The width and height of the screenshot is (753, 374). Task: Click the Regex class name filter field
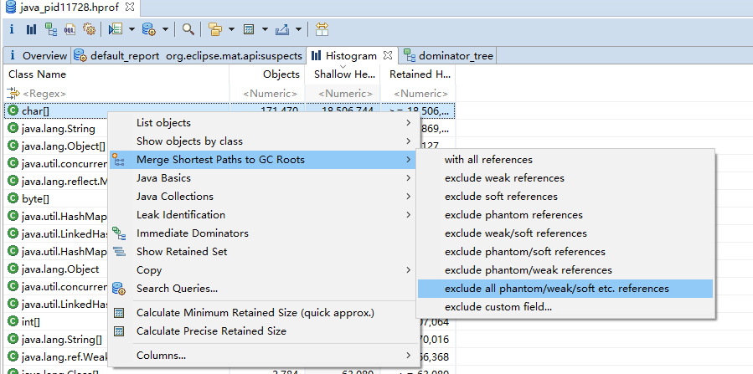(116, 94)
